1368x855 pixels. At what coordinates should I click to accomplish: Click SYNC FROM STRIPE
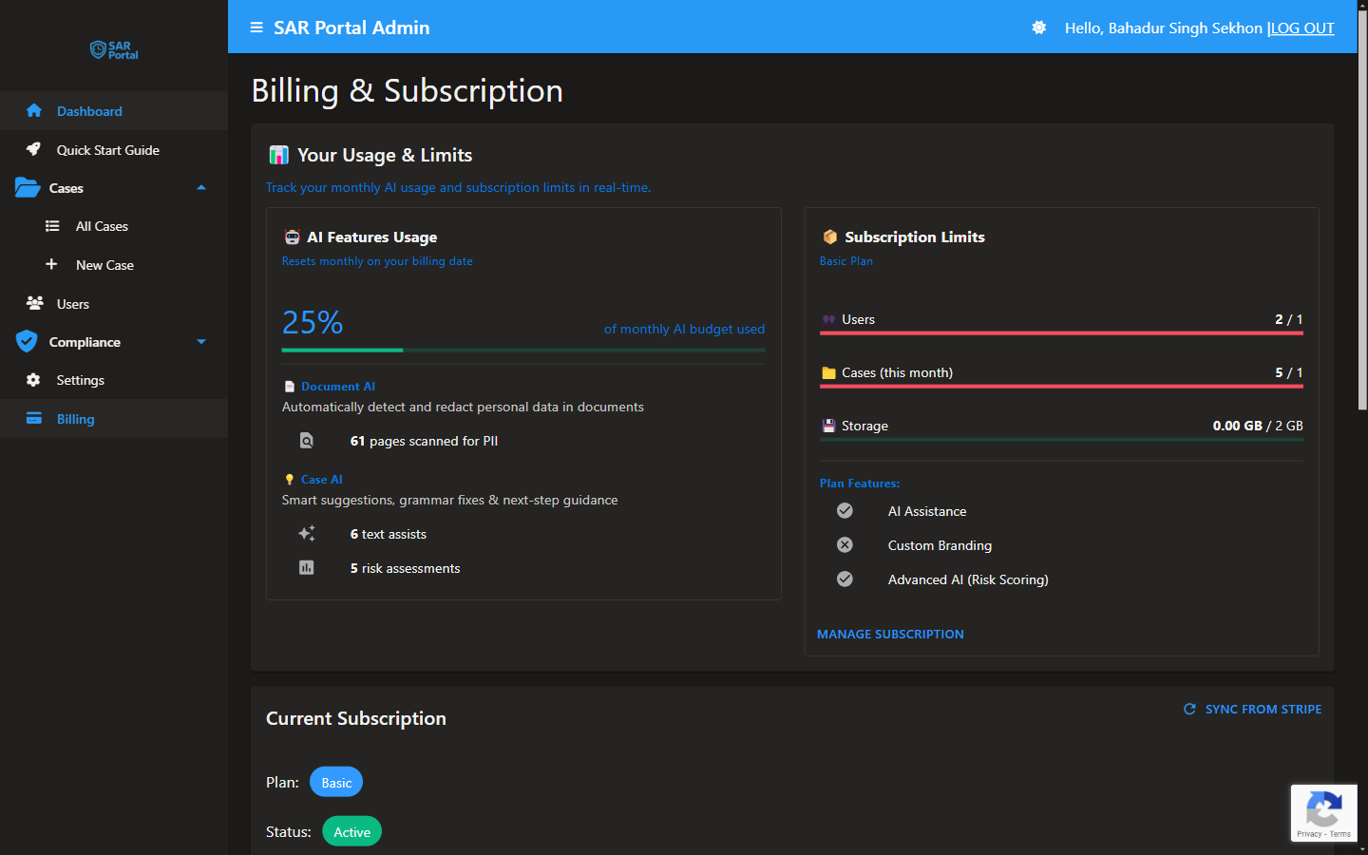pos(1252,709)
